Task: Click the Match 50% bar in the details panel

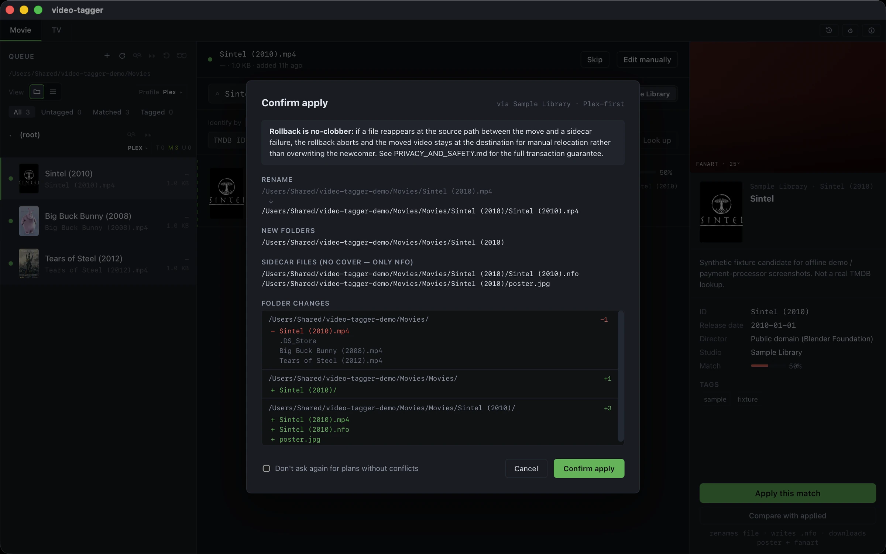Action: (x=768, y=366)
